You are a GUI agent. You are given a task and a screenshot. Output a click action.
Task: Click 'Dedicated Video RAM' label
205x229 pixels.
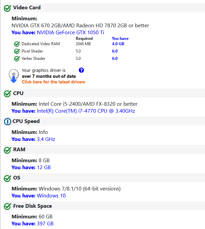tap(41, 44)
